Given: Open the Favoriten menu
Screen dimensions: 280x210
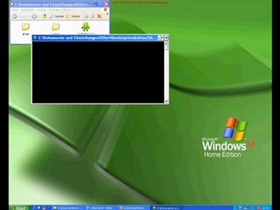Looking at the screenshot, I should point(54,10).
